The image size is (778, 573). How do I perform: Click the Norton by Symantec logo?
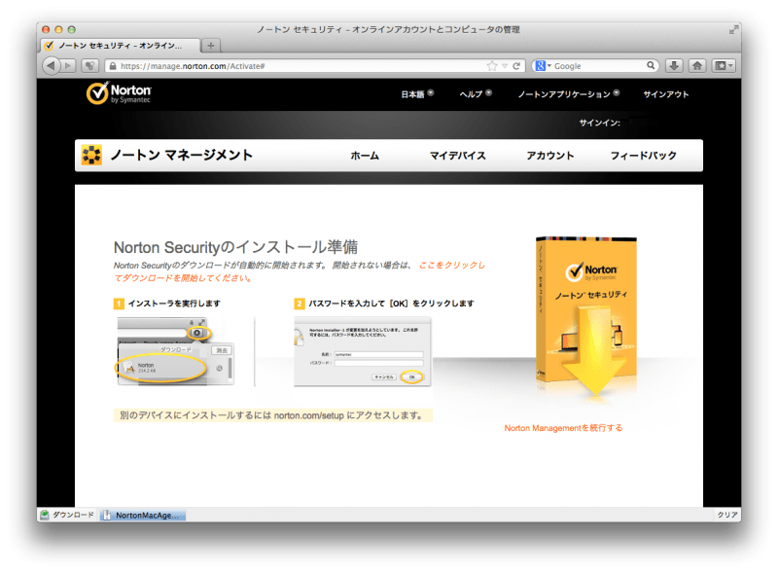(x=119, y=92)
